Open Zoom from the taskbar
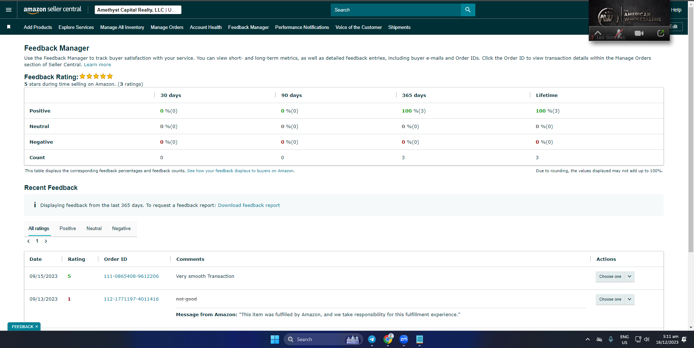The width and height of the screenshot is (694, 348). (x=404, y=339)
